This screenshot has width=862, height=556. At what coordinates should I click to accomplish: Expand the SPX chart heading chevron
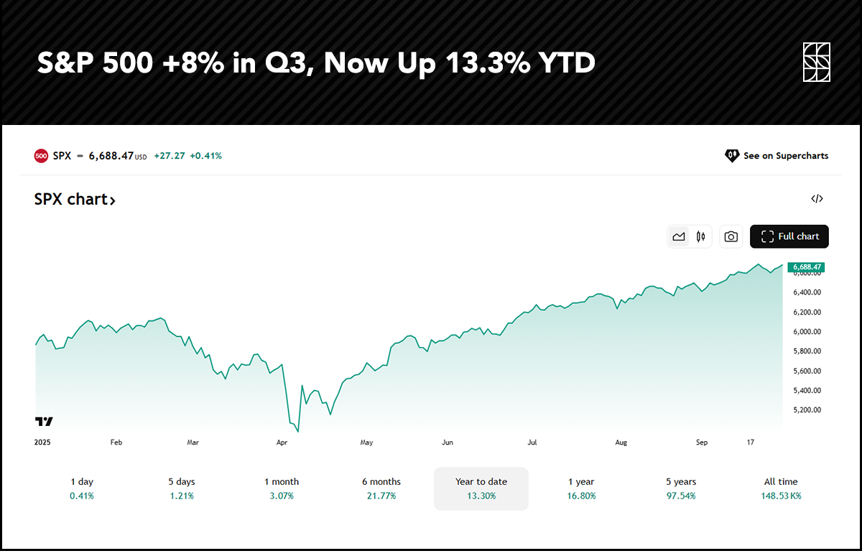tap(112, 200)
